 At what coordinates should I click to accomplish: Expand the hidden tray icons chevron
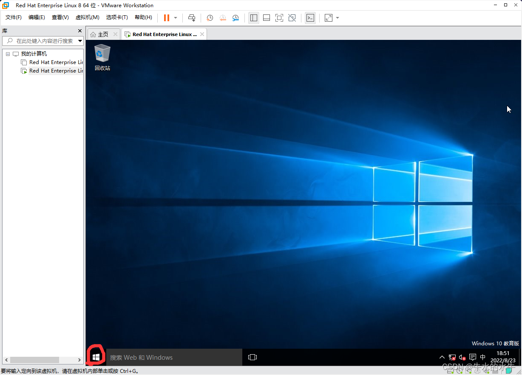pos(442,357)
